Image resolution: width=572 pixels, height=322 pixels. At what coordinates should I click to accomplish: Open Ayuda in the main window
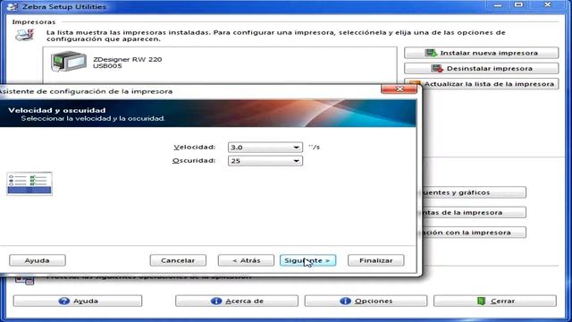tap(78, 301)
